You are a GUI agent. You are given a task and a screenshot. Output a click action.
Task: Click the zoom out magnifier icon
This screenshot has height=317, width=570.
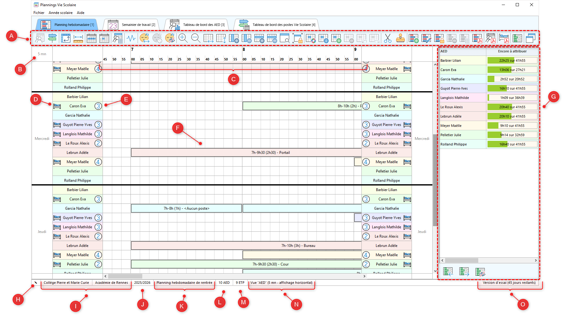coord(196,38)
